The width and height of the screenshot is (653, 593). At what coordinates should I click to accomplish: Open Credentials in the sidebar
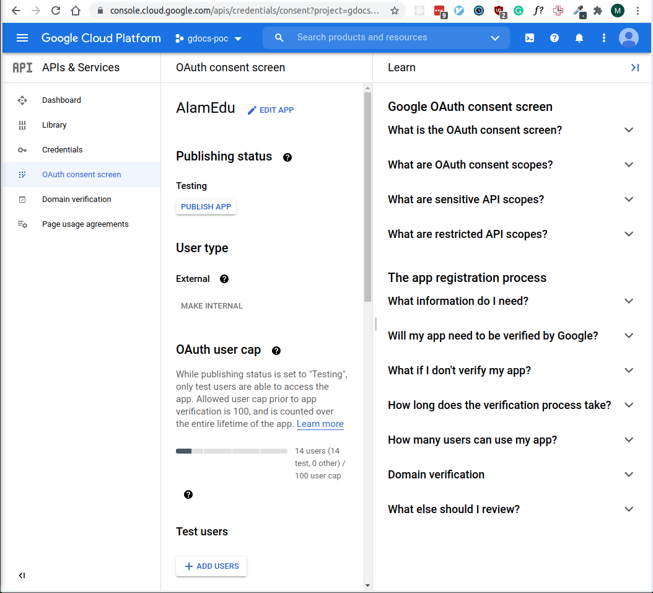pyautogui.click(x=81, y=149)
